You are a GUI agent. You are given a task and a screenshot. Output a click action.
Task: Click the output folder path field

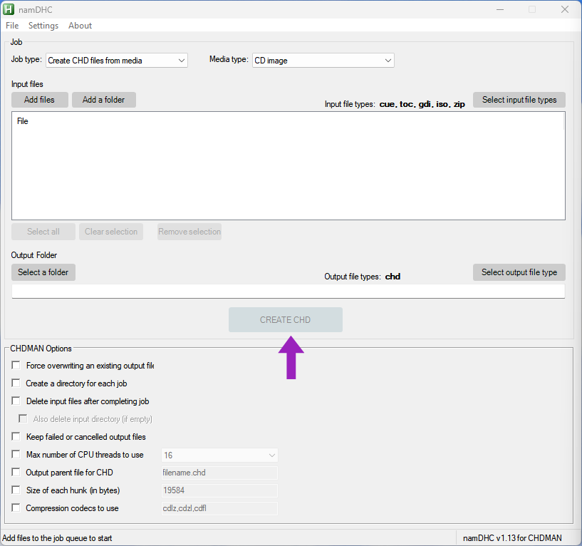[289, 292]
